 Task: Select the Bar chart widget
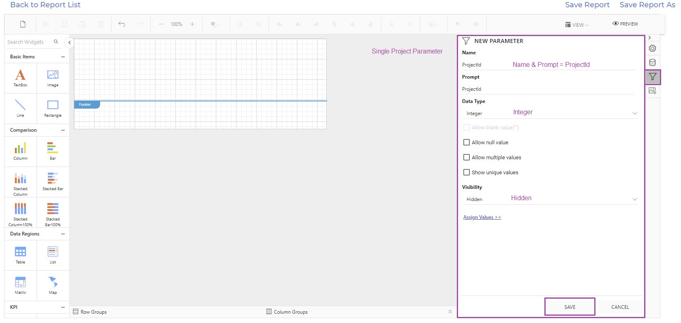click(x=53, y=152)
